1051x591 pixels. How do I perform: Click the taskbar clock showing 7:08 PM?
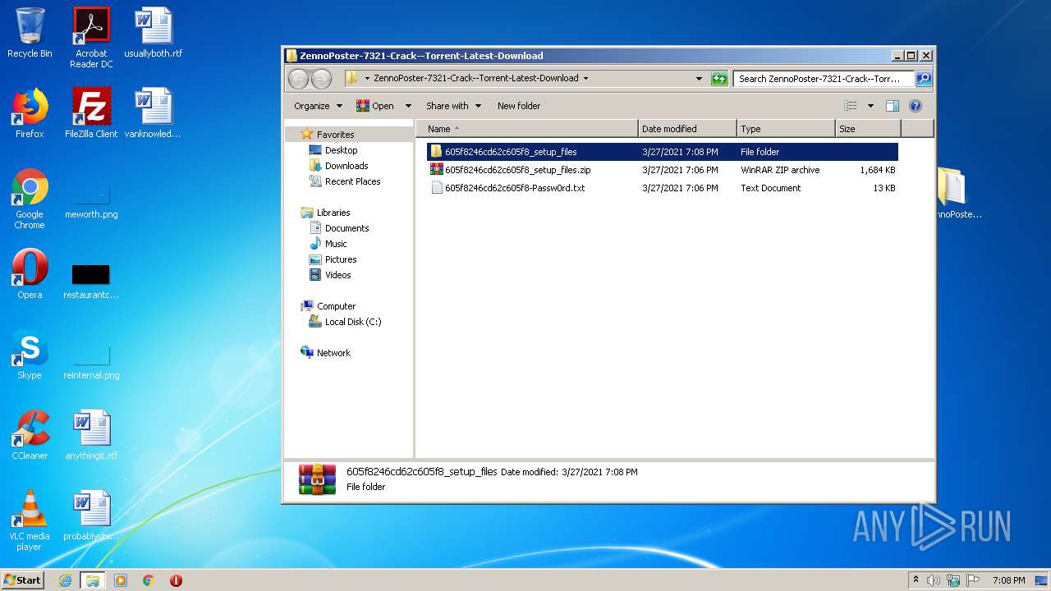(1008, 580)
